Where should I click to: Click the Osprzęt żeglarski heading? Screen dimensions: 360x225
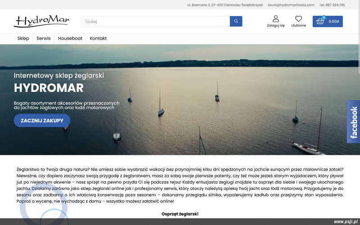point(180,214)
